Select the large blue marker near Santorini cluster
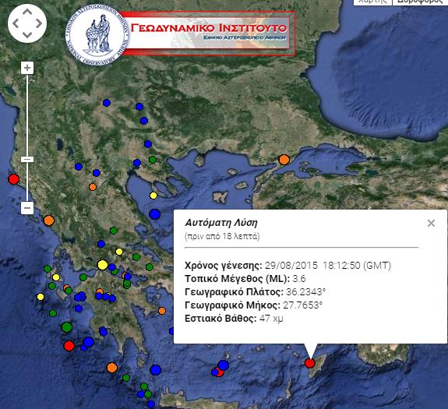The image size is (448, 409). tap(224, 365)
